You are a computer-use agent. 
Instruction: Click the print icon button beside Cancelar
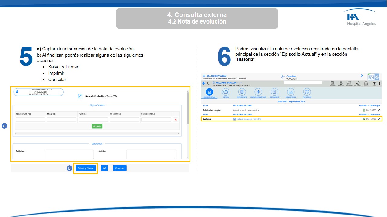[x=104, y=168]
